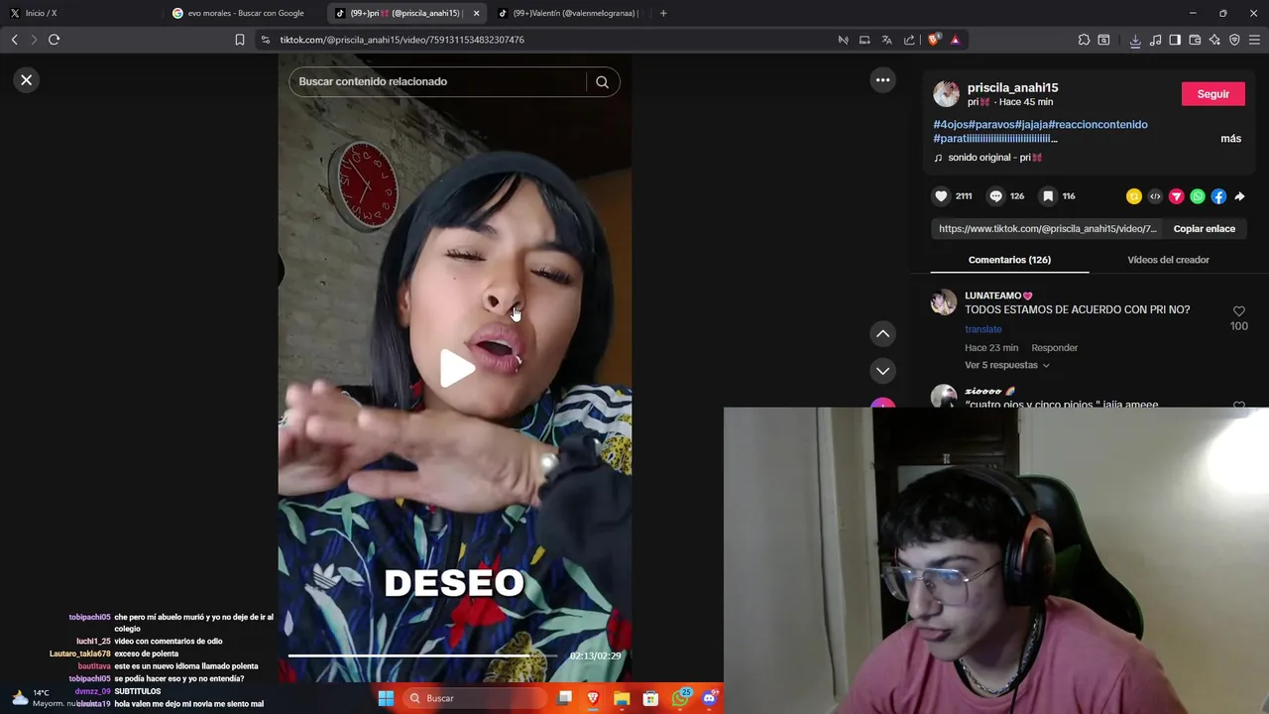Close the TikTok video viewer with X
The width and height of the screenshot is (1269, 714).
pyautogui.click(x=27, y=80)
